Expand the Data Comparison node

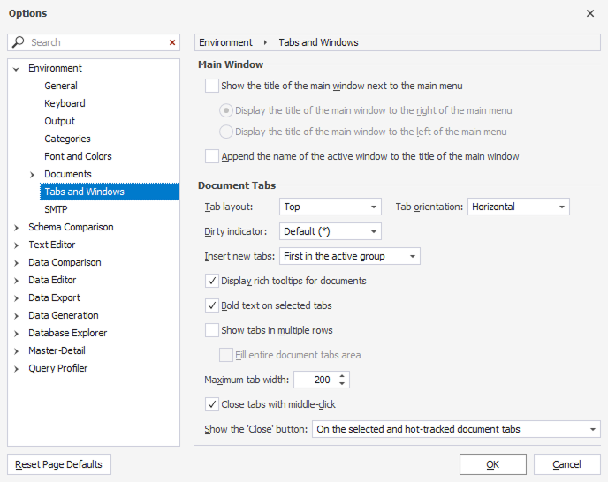16,263
